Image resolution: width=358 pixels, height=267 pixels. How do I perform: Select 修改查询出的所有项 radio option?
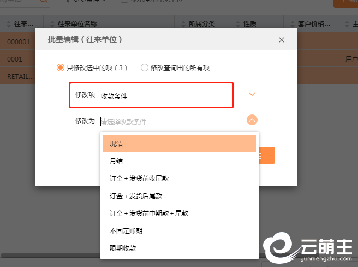145,68
